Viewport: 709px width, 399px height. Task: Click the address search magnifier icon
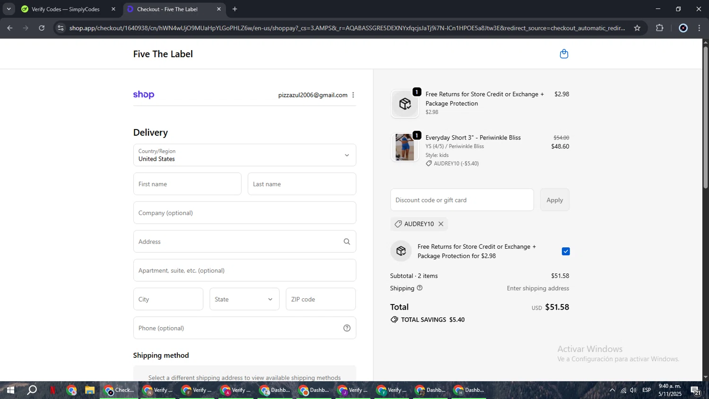(x=347, y=242)
